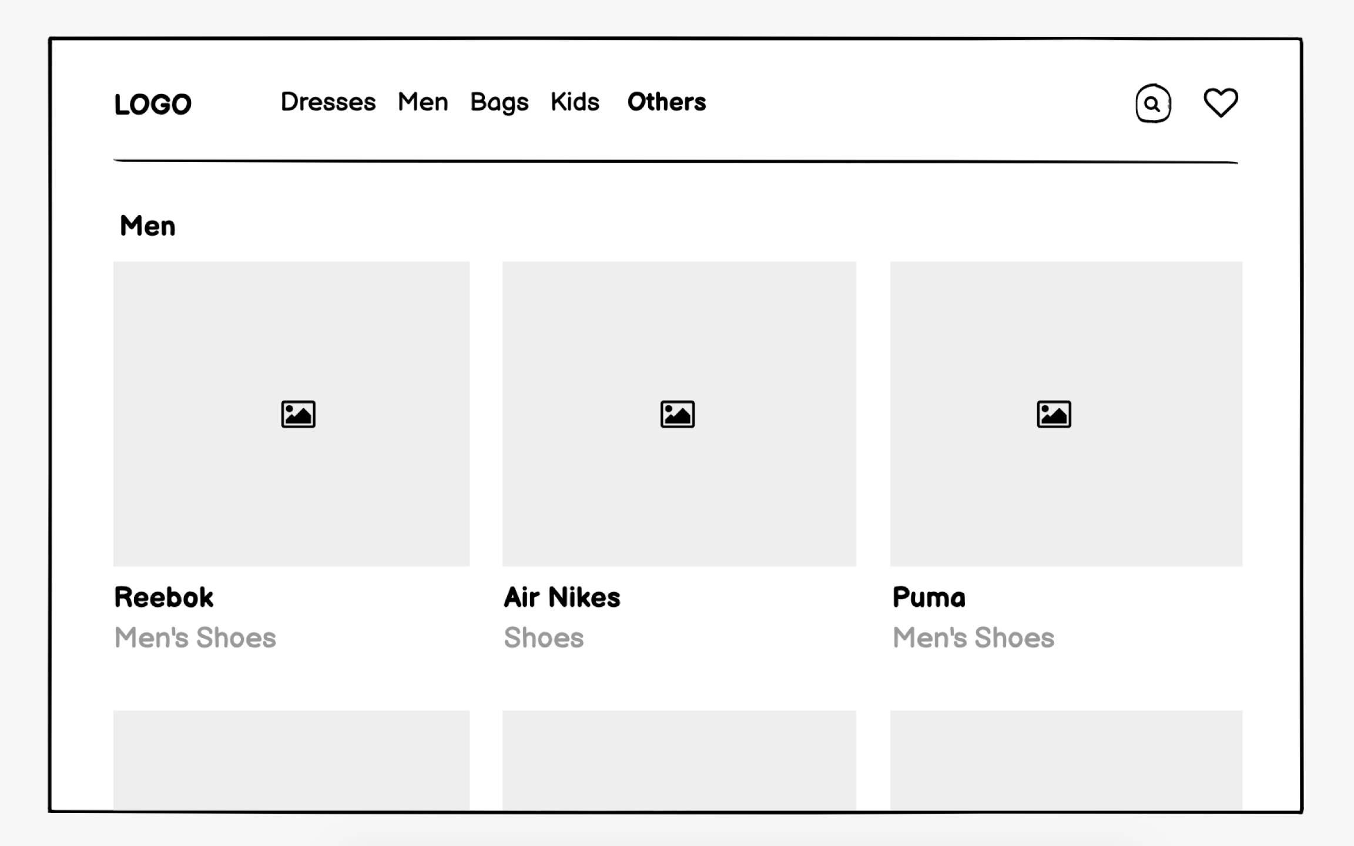The height and width of the screenshot is (846, 1354).
Task: Click the LOGO to go home
Action: point(153,103)
